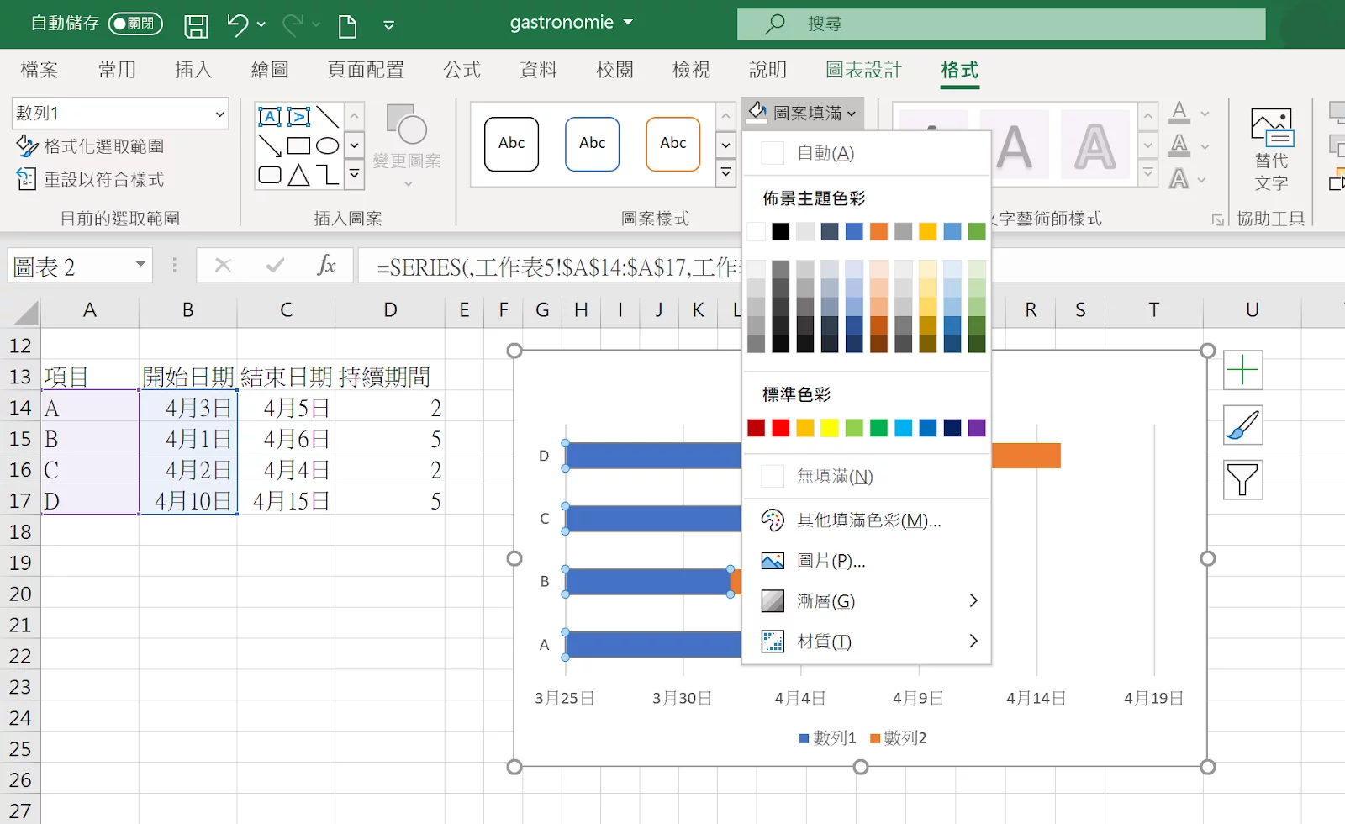The height and width of the screenshot is (824, 1345).
Task: Switch to the 公式 tab
Action: pyautogui.click(x=462, y=70)
